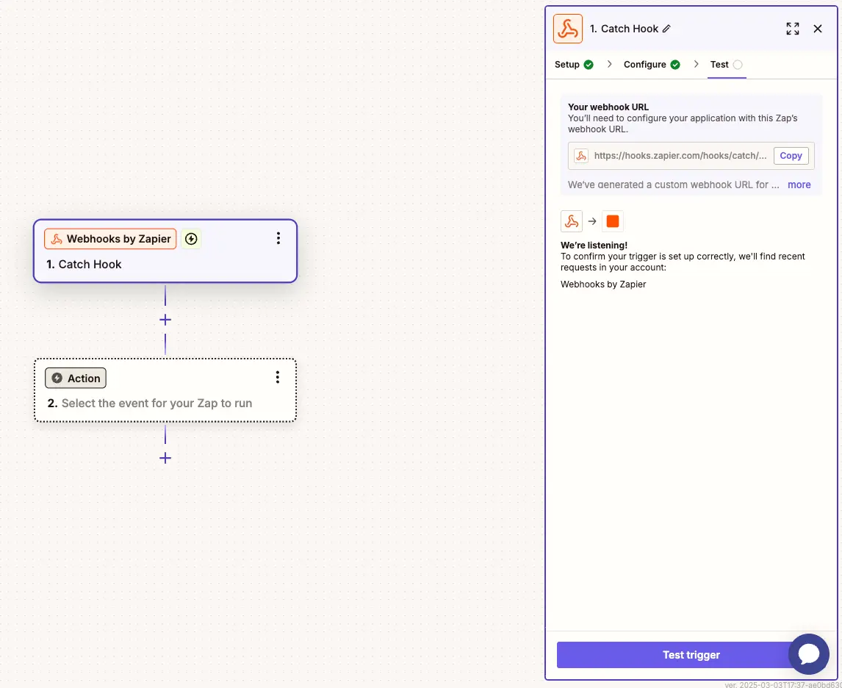Viewport: 842px width, 688px height.
Task: Add a step below the Action card
Action: [165, 458]
